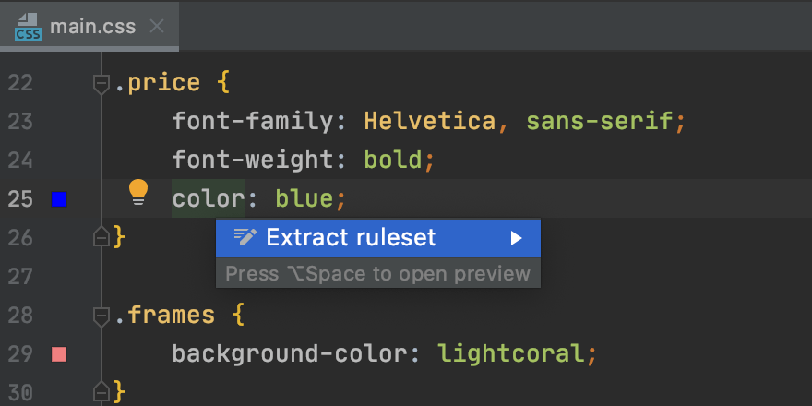Click the yellow lightbulb intention icon
Viewport: 812px width, 406px height.
coord(138,192)
